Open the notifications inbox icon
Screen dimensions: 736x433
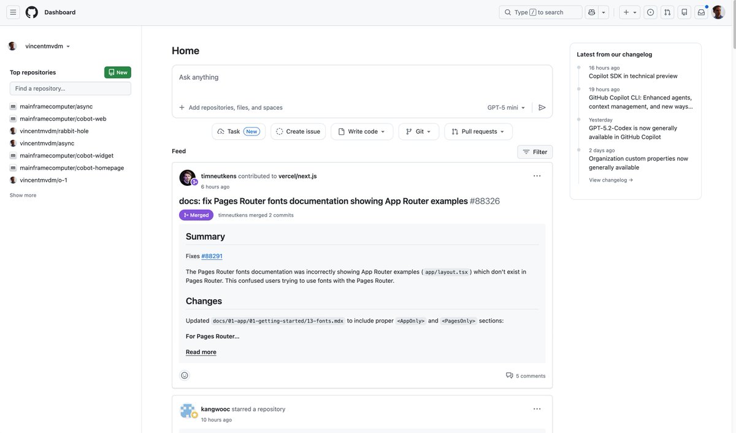tap(702, 12)
